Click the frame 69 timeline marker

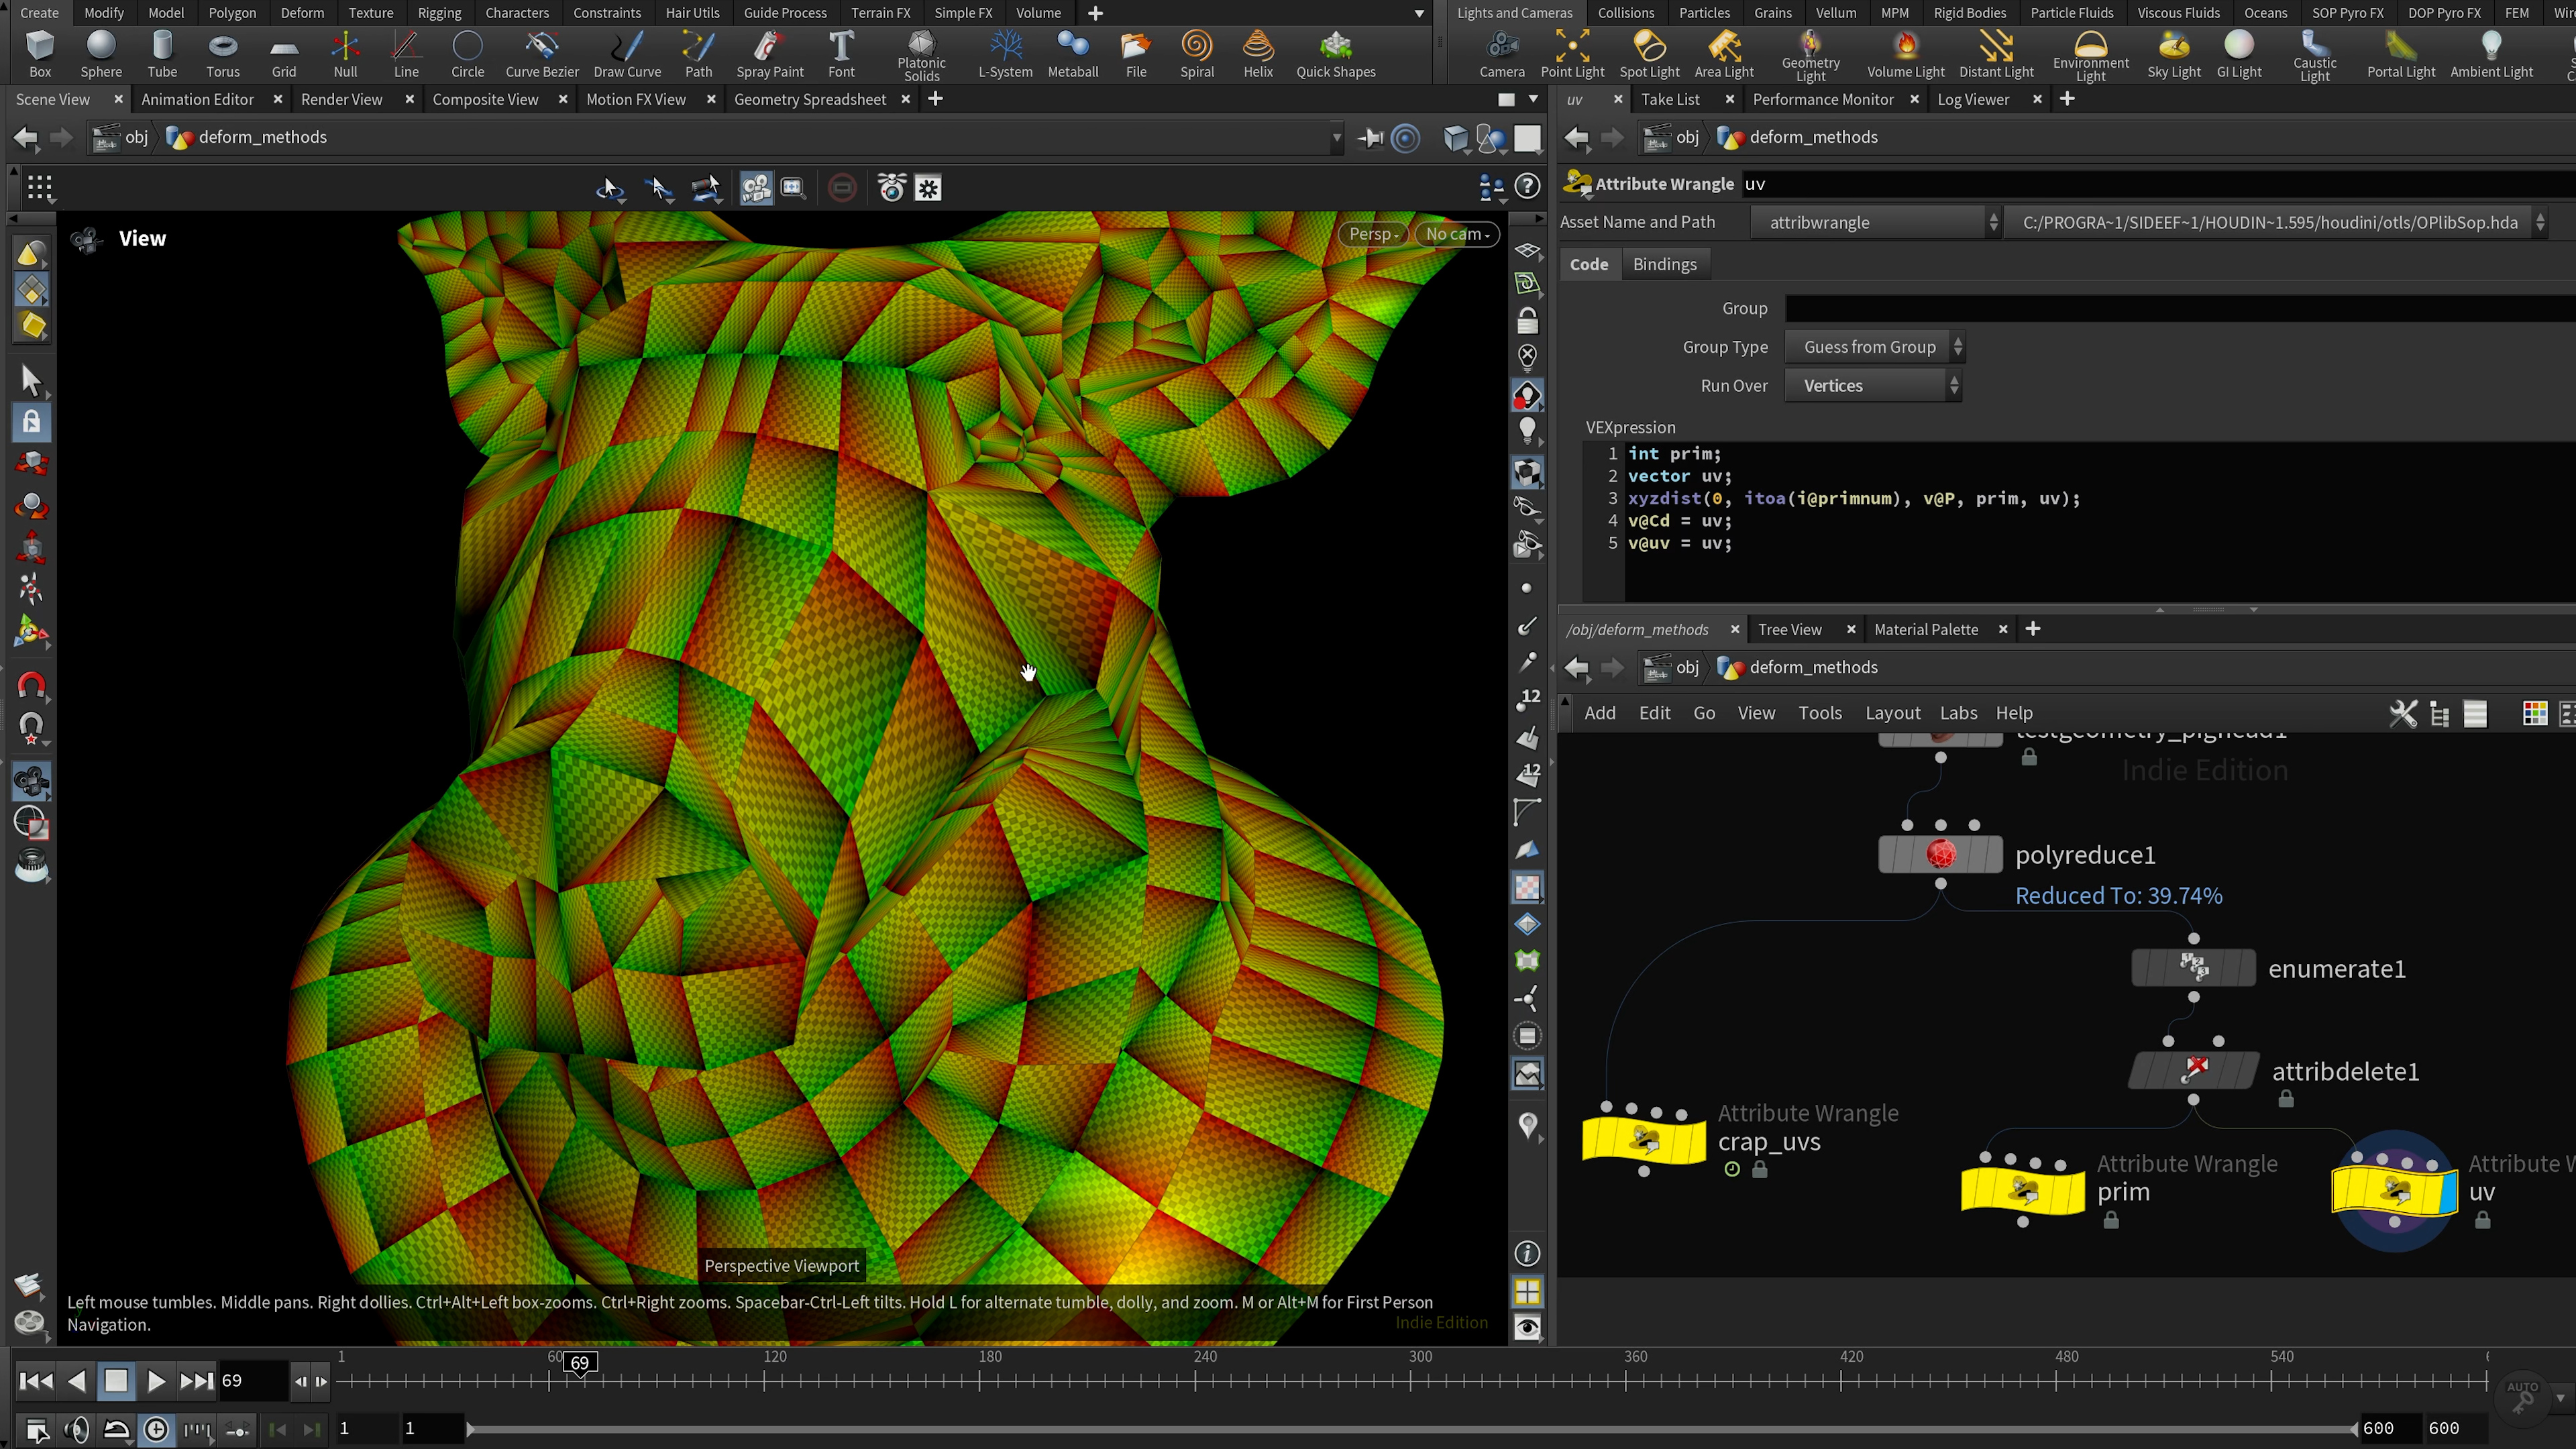pyautogui.click(x=580, y=1362)
